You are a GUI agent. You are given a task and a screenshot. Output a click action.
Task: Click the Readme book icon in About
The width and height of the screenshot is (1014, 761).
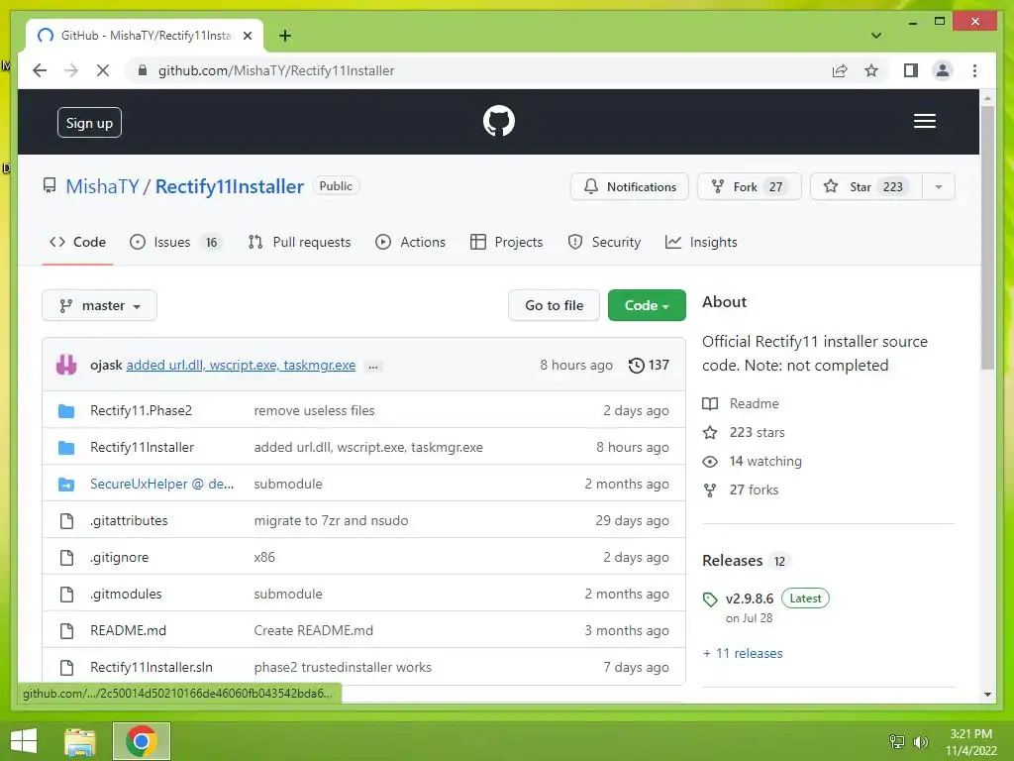(710, 404)
